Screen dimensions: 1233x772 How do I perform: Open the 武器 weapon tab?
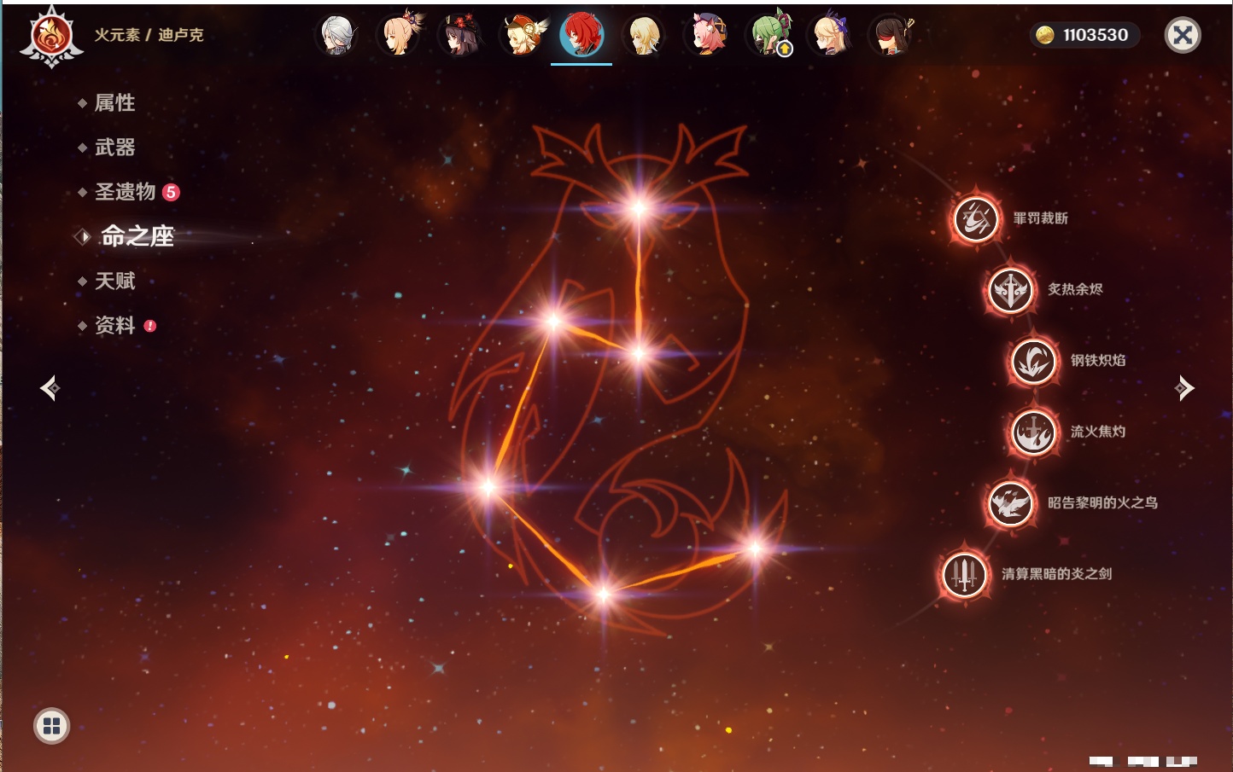[114, 148]
